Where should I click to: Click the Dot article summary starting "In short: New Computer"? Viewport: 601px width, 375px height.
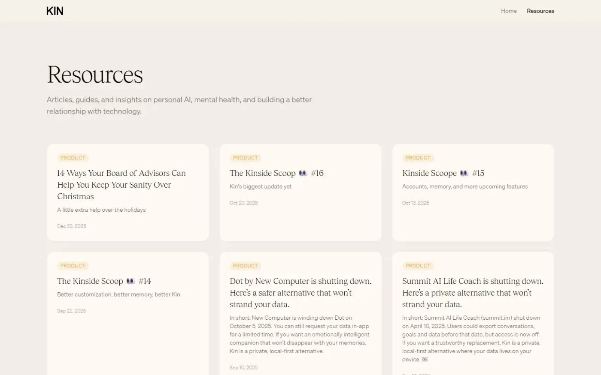(x=300, y=335)
